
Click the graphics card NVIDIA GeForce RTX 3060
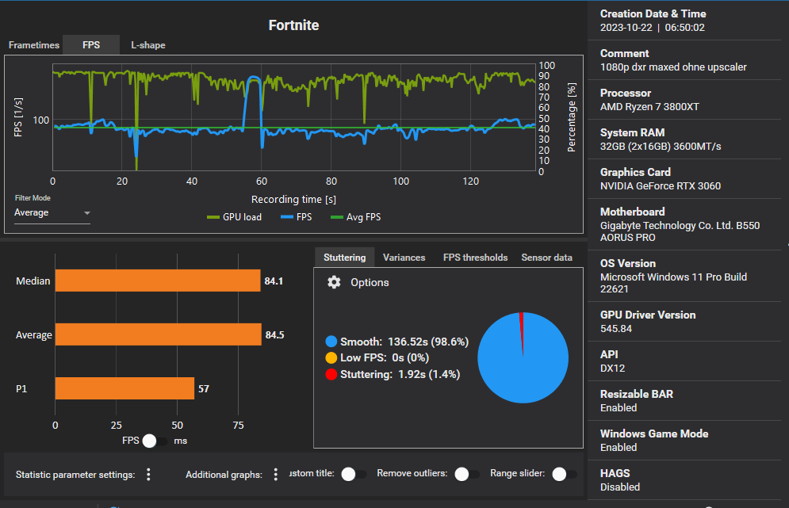(x=661, y=186)
